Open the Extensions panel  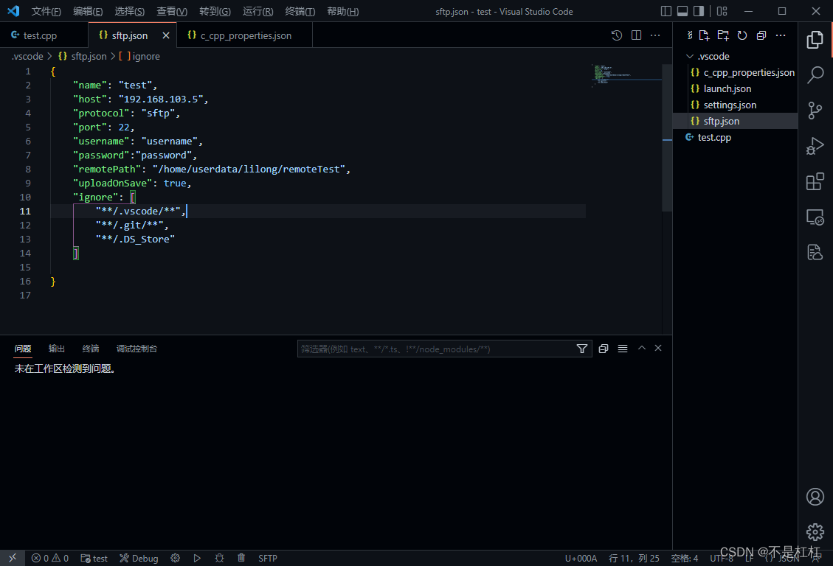pos(815,181)
